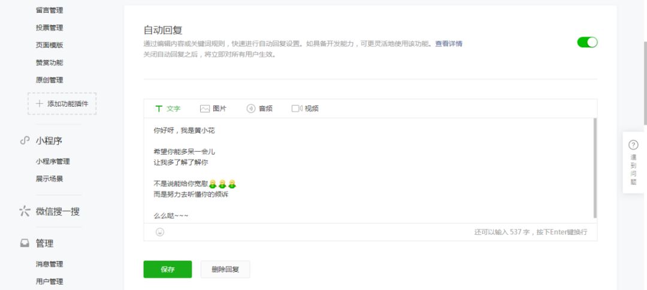Go to 小程序管理 menu item
Screen dimensions: 647x290
coord(53,161)
